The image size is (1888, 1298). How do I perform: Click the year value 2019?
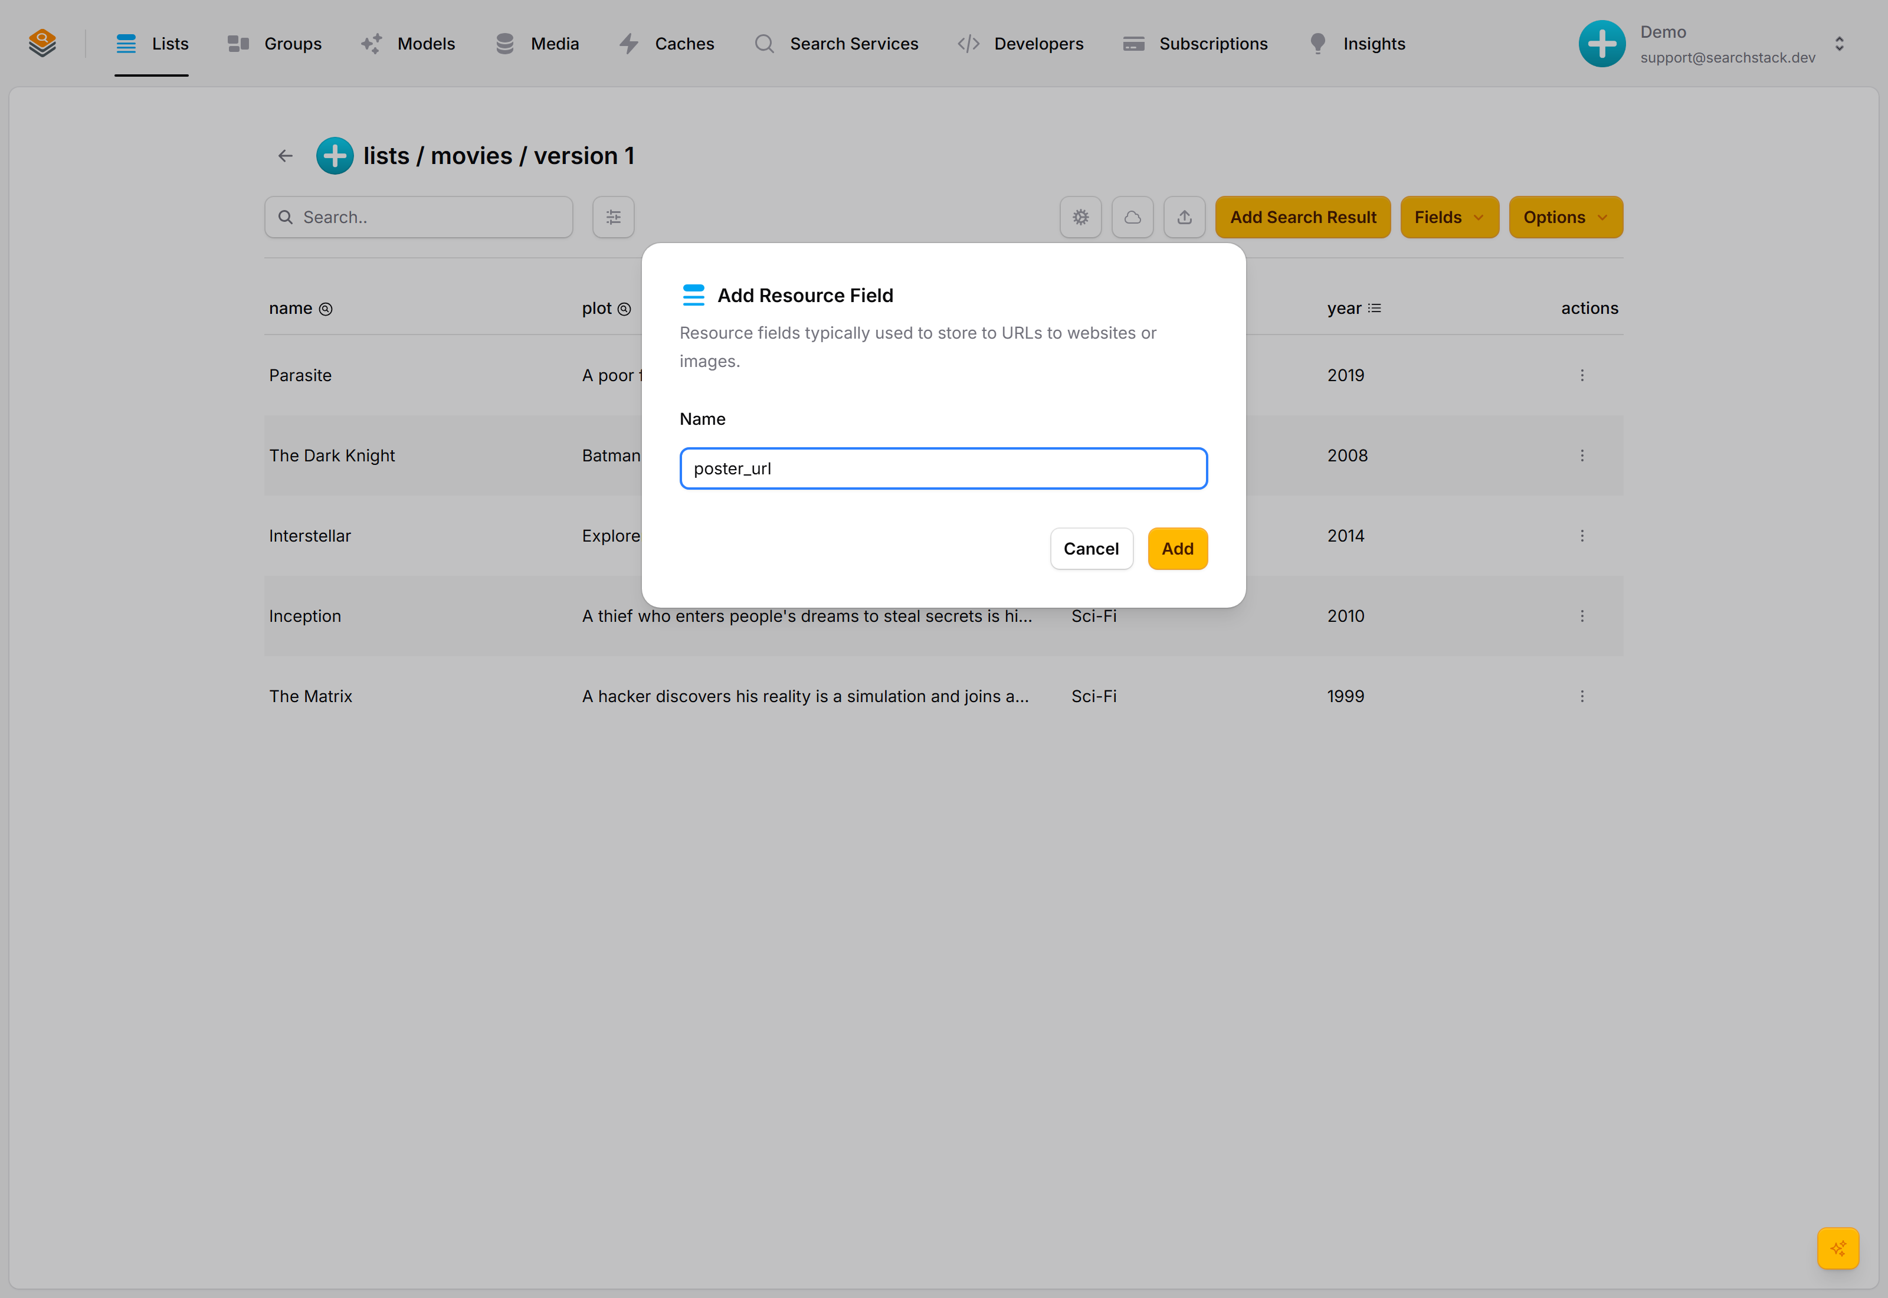coord(1346,375)
